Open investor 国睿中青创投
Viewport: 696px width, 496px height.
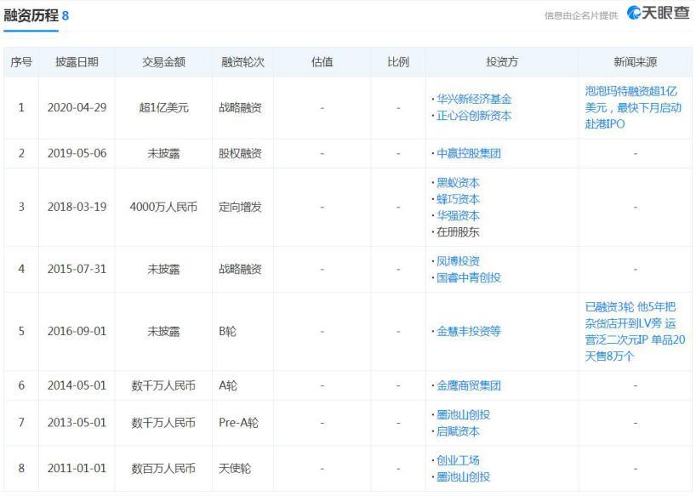tap(469, 277)
